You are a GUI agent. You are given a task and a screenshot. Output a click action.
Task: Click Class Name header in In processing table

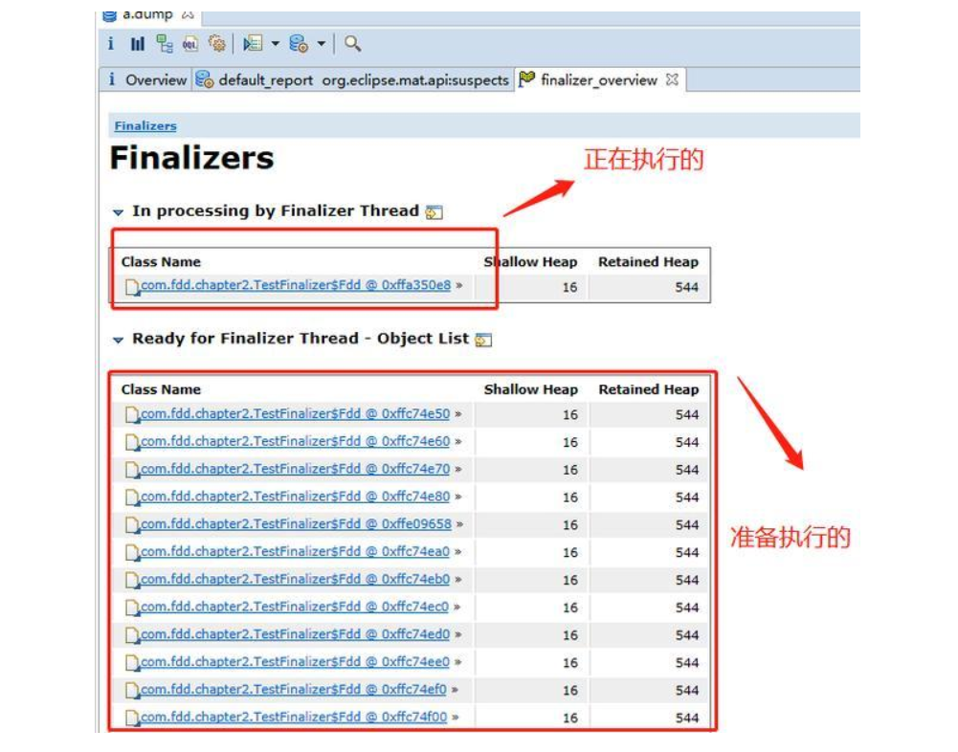[161, 262]
